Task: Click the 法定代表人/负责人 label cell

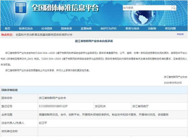Action: pos(19,123)
